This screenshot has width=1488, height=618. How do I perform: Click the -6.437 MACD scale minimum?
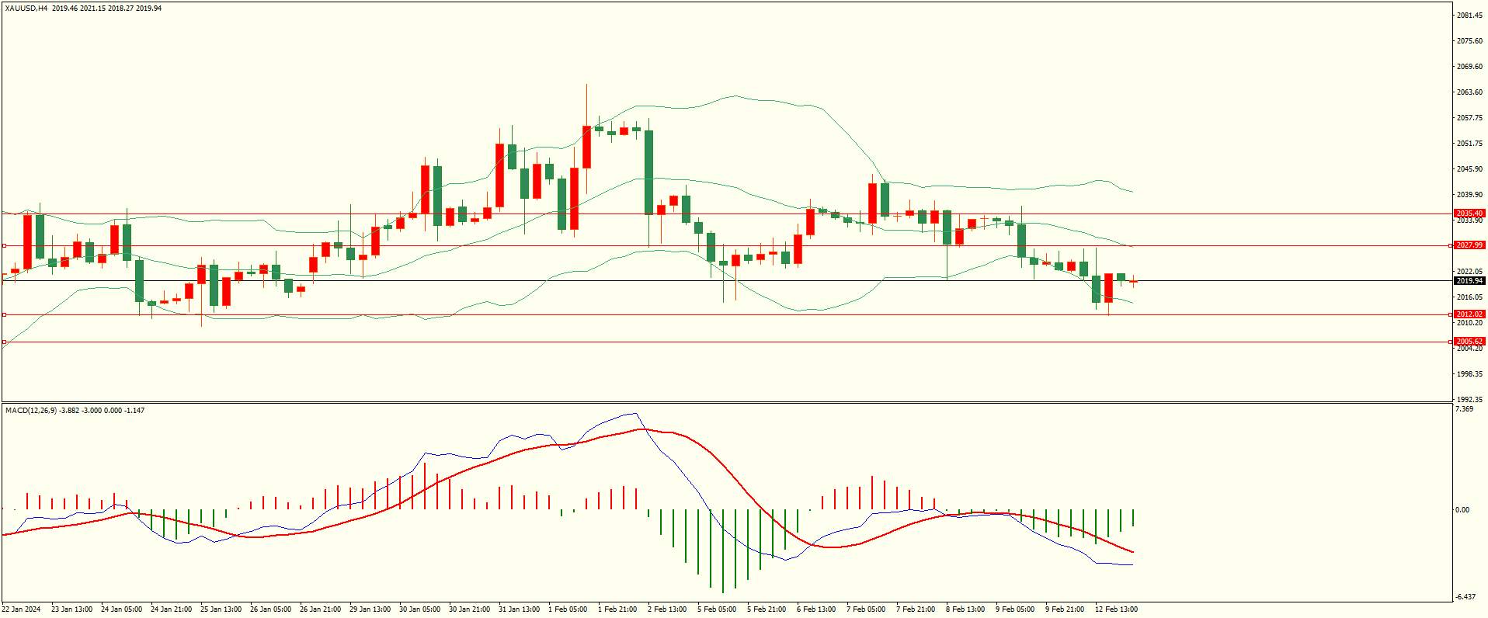click(1466, 597)
